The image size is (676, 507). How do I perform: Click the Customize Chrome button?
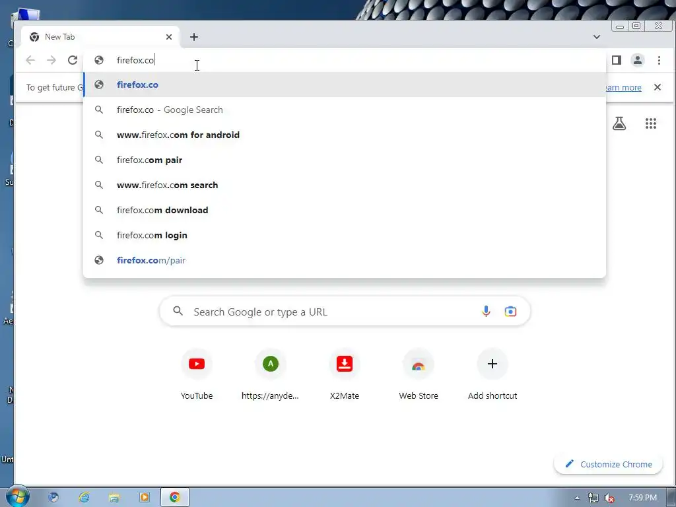(x=608, y=464)
